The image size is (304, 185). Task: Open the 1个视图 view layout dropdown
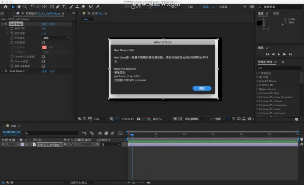217,119
